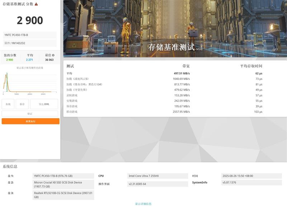Image resolution: width=287 pixels, height=207 pixels.
Task: Run the benchmark again with orange 再次运行 button
Action: pyautogui.click(x=30, y=121)
